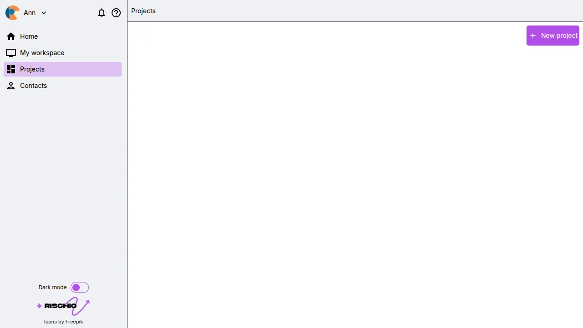Image resolution: width=583 pixels, height=328 pixels.
Task: Toggle the Dark mode switch
Action: pos(80,287)
